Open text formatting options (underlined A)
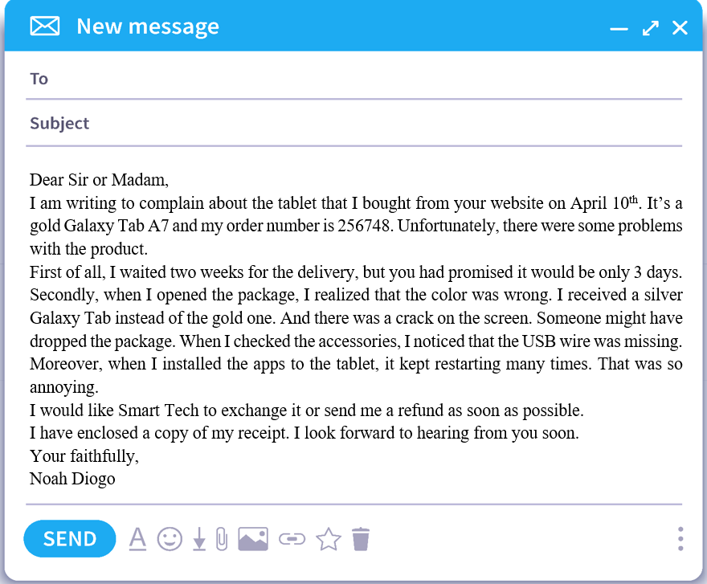This screenshot has height=584, width=707. 137,538
